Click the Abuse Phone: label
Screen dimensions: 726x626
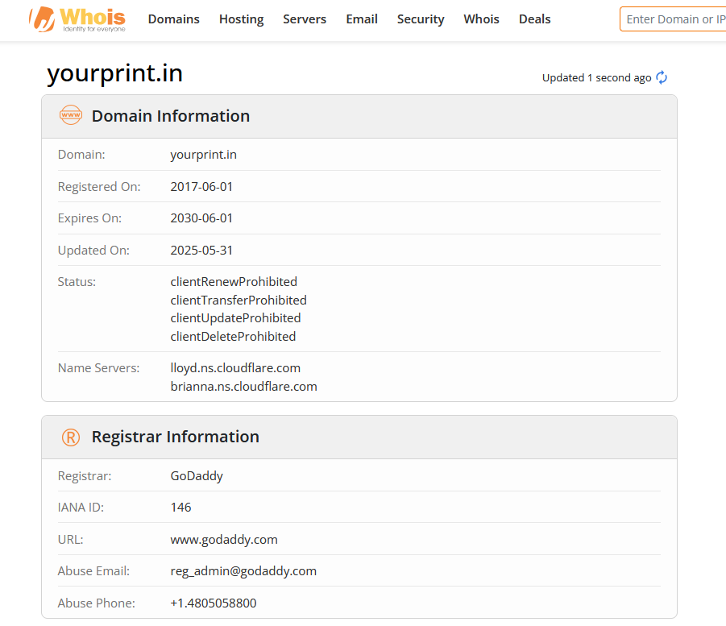tap(97, 603)
